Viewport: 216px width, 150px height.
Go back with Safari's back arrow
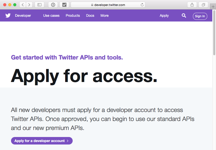tap(23, 5)
